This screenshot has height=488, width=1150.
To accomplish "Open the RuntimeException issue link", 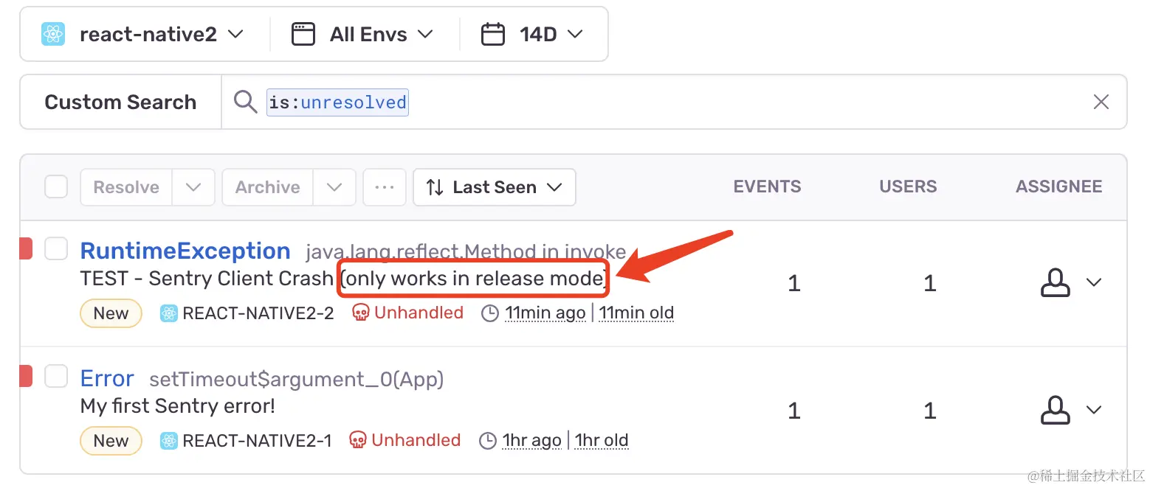I will 185,251.
